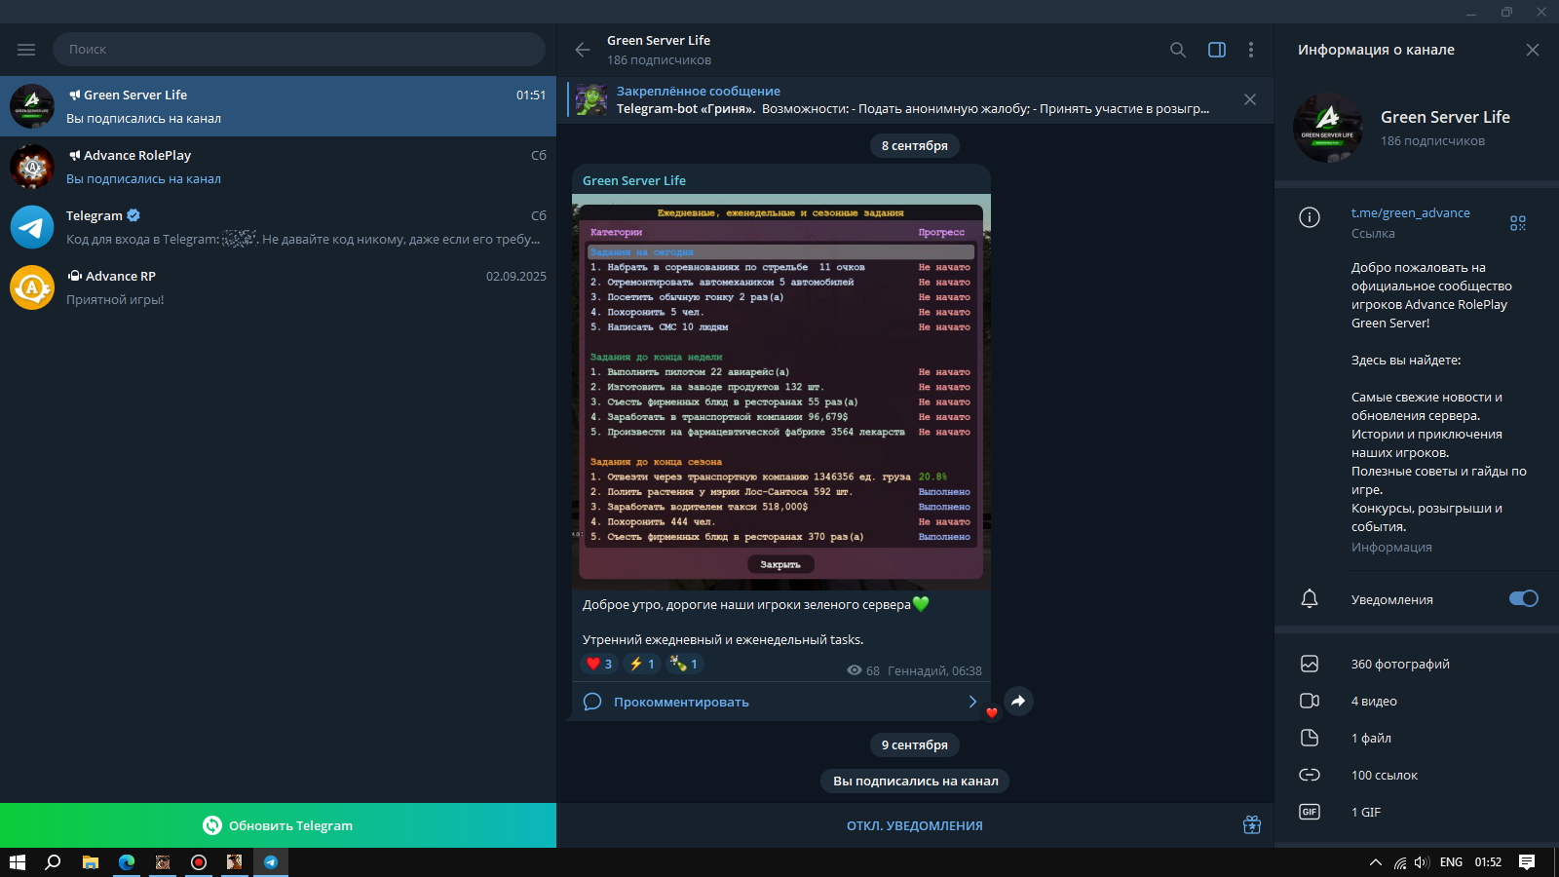Switch the ENG input language
Viewport: 1559px width, 877px height.
tap(1451, 862)
